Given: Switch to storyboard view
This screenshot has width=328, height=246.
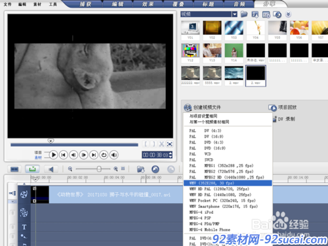Looking at the screenshot, I should coord(14,169).
